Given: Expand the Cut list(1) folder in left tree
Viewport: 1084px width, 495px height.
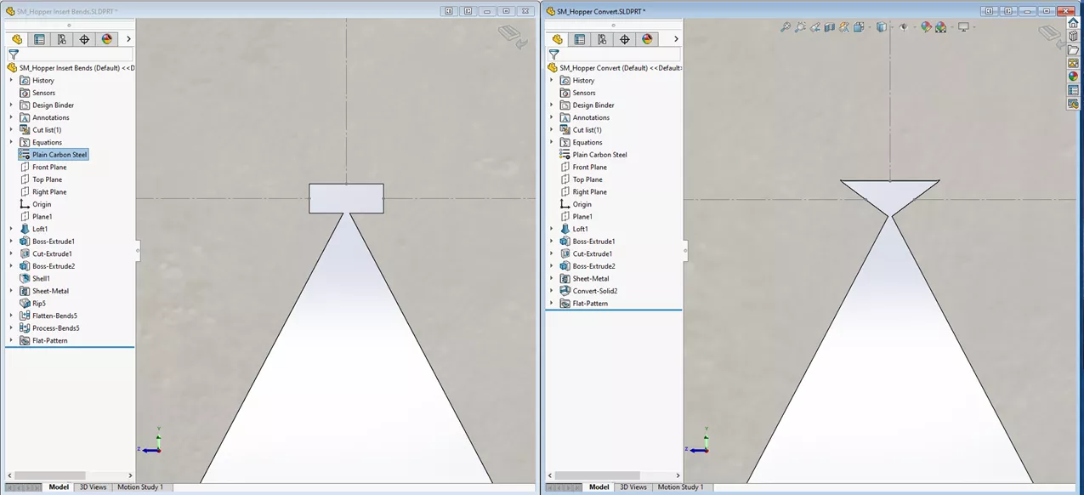Looking at the screenshot, I should coord(11,130).
